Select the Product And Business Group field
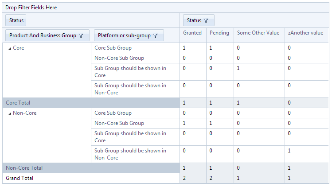Screen dimensions: 332x187 click(x=43, y=35)
